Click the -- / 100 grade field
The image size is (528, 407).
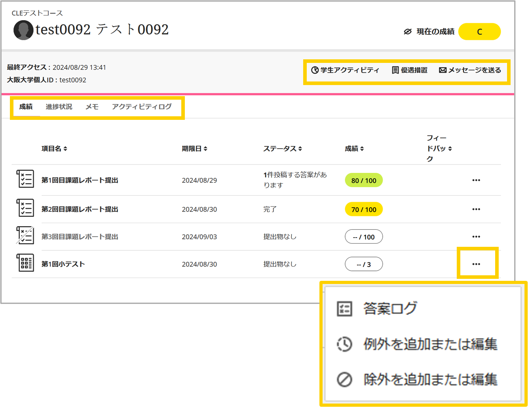[364, 237]
